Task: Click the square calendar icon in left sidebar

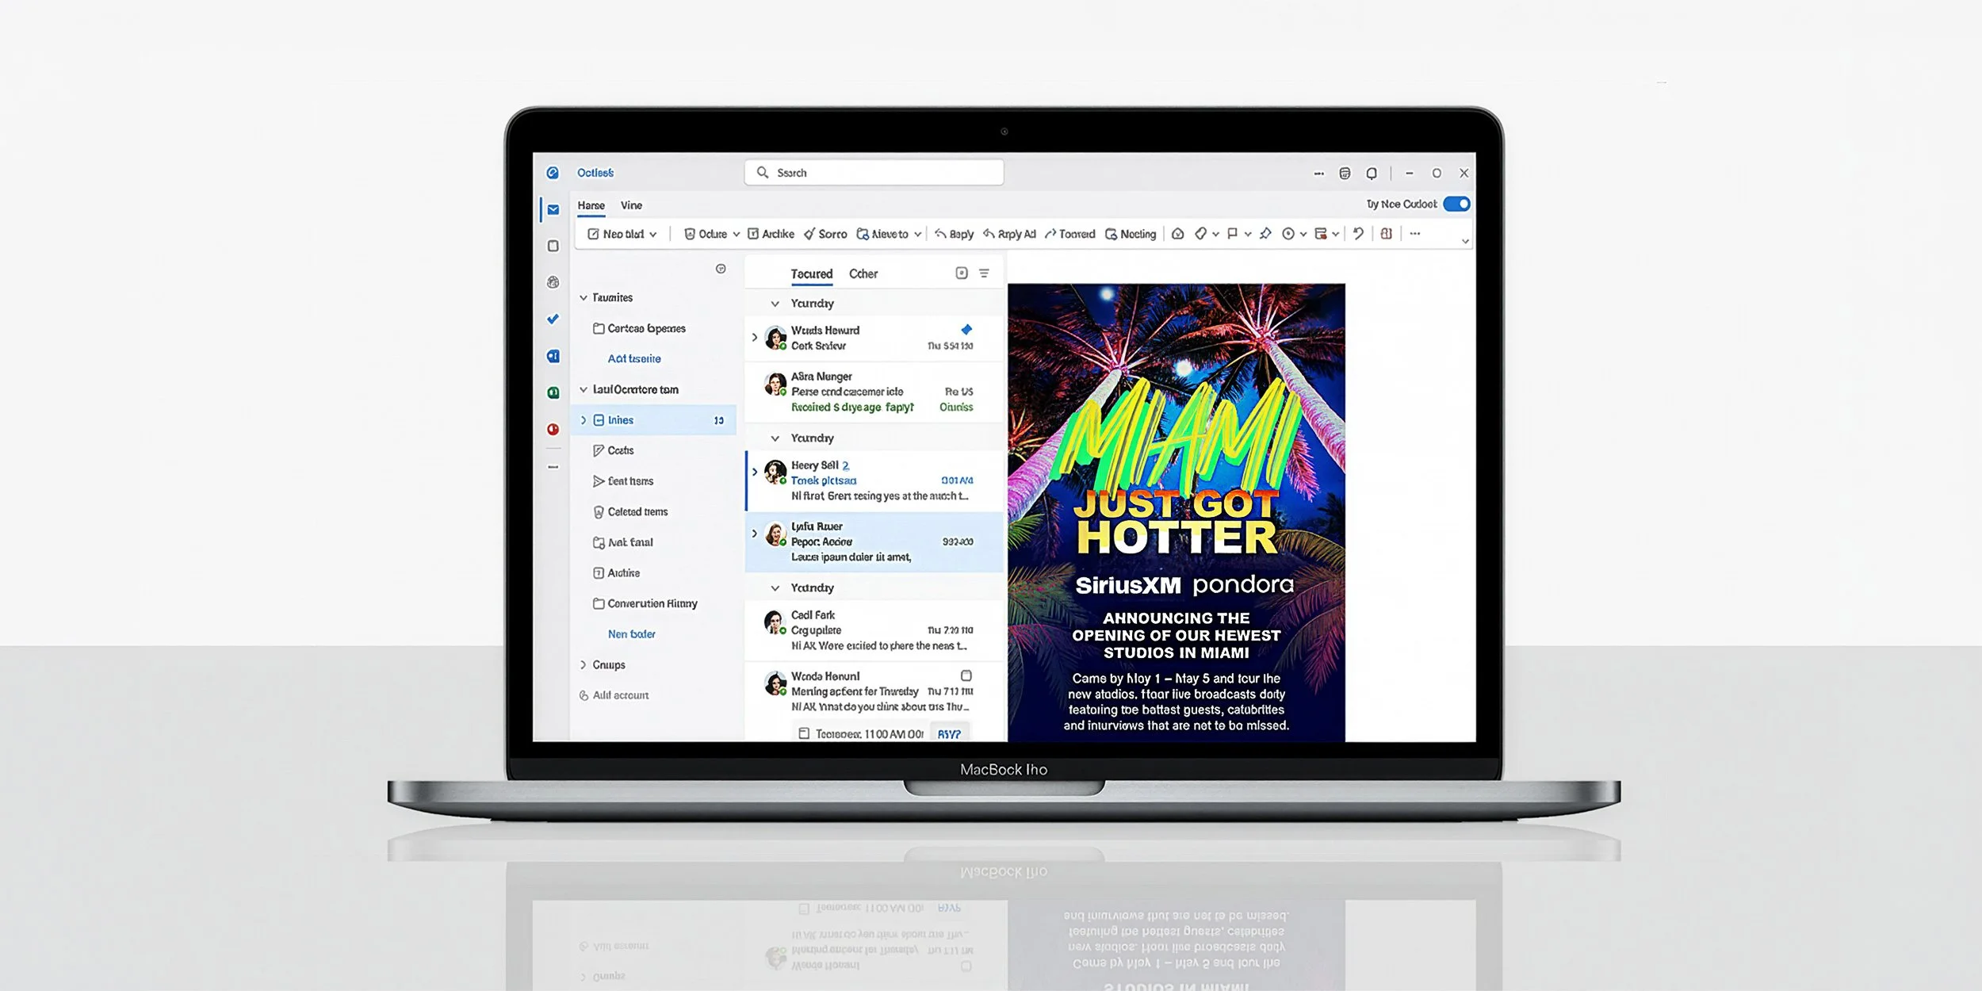Action: [553, 246]
